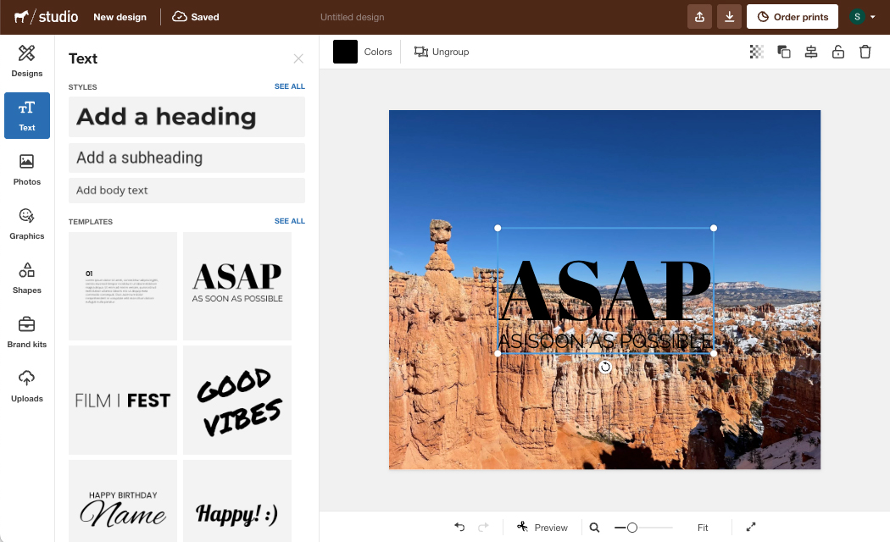Duplicate the selected element with copy icon
890x542 pixels.
pyautogui.click(x=784, y=52)
